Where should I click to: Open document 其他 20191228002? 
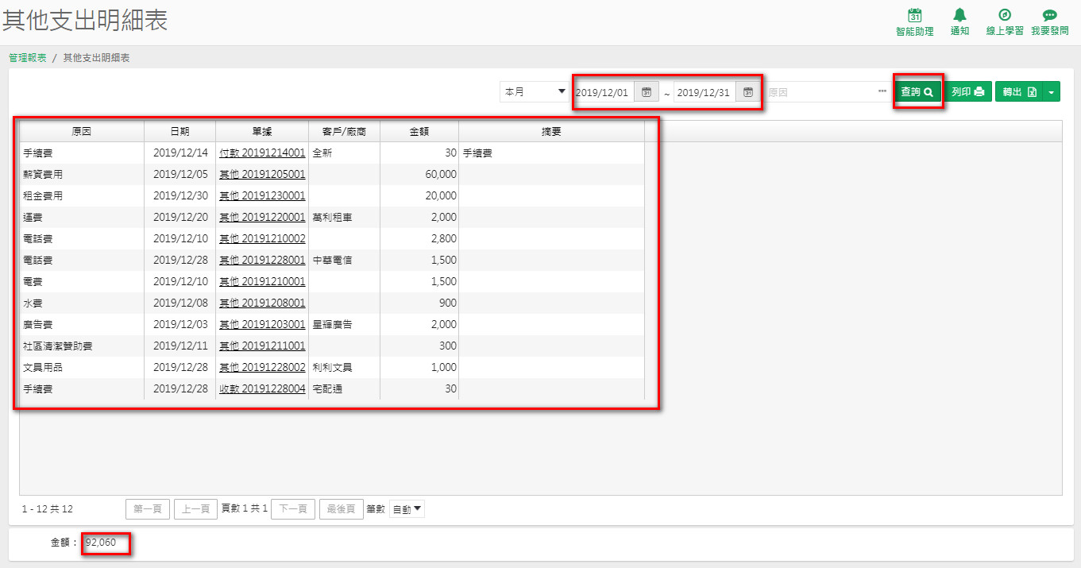[x=262, y=368]
